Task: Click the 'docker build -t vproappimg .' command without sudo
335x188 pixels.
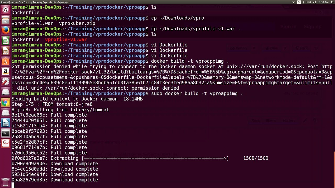Action: [190, 61]
